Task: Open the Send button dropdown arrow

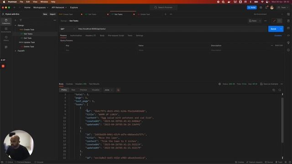Action: (281, 29)
